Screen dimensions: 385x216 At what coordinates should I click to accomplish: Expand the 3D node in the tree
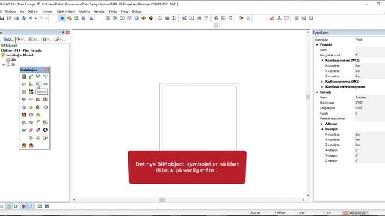coord(4,65)
